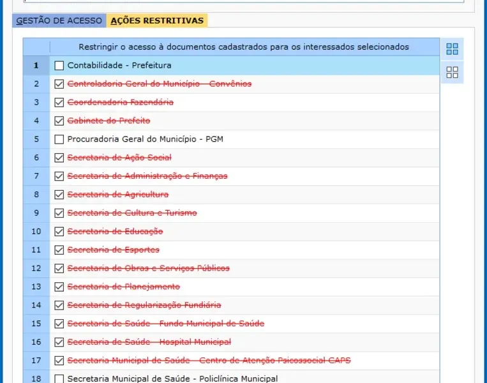Uncheck Secretaria de Cultura e Turismo checkbox

(59, 213)
